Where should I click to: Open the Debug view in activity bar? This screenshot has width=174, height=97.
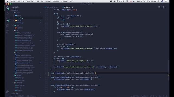(7, 26)
